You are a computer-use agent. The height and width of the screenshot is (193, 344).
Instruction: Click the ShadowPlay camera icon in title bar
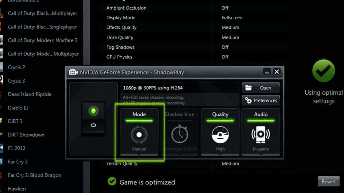click(73, 72)
